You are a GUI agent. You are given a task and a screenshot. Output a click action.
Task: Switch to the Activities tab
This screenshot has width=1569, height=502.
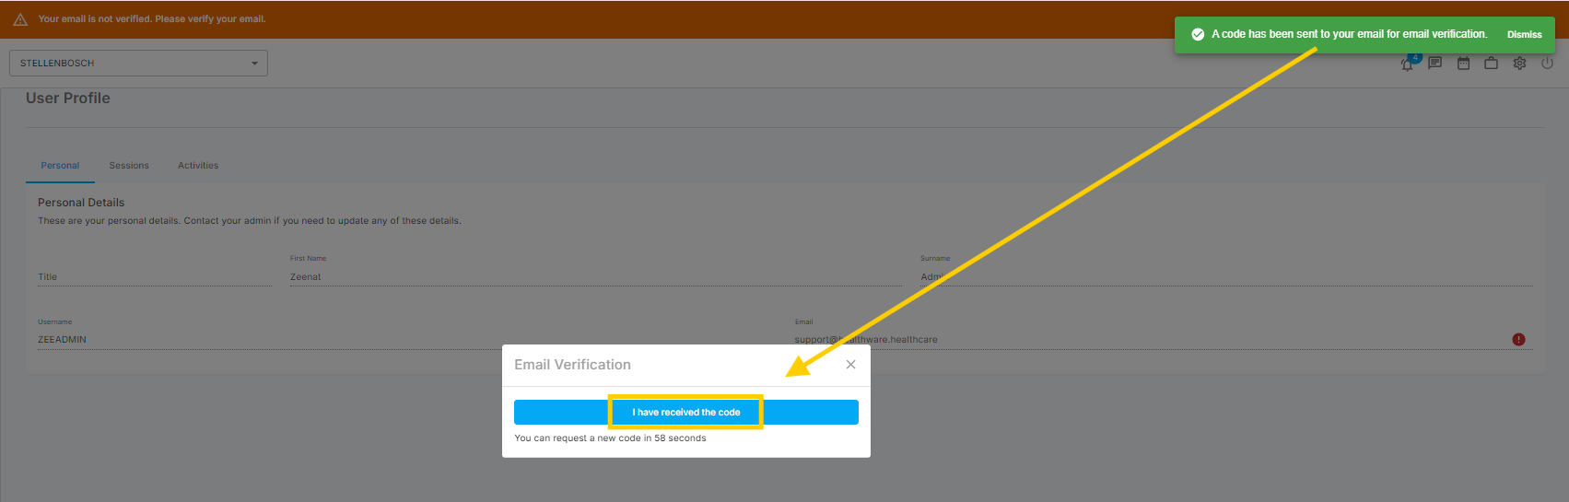[198, 166]
